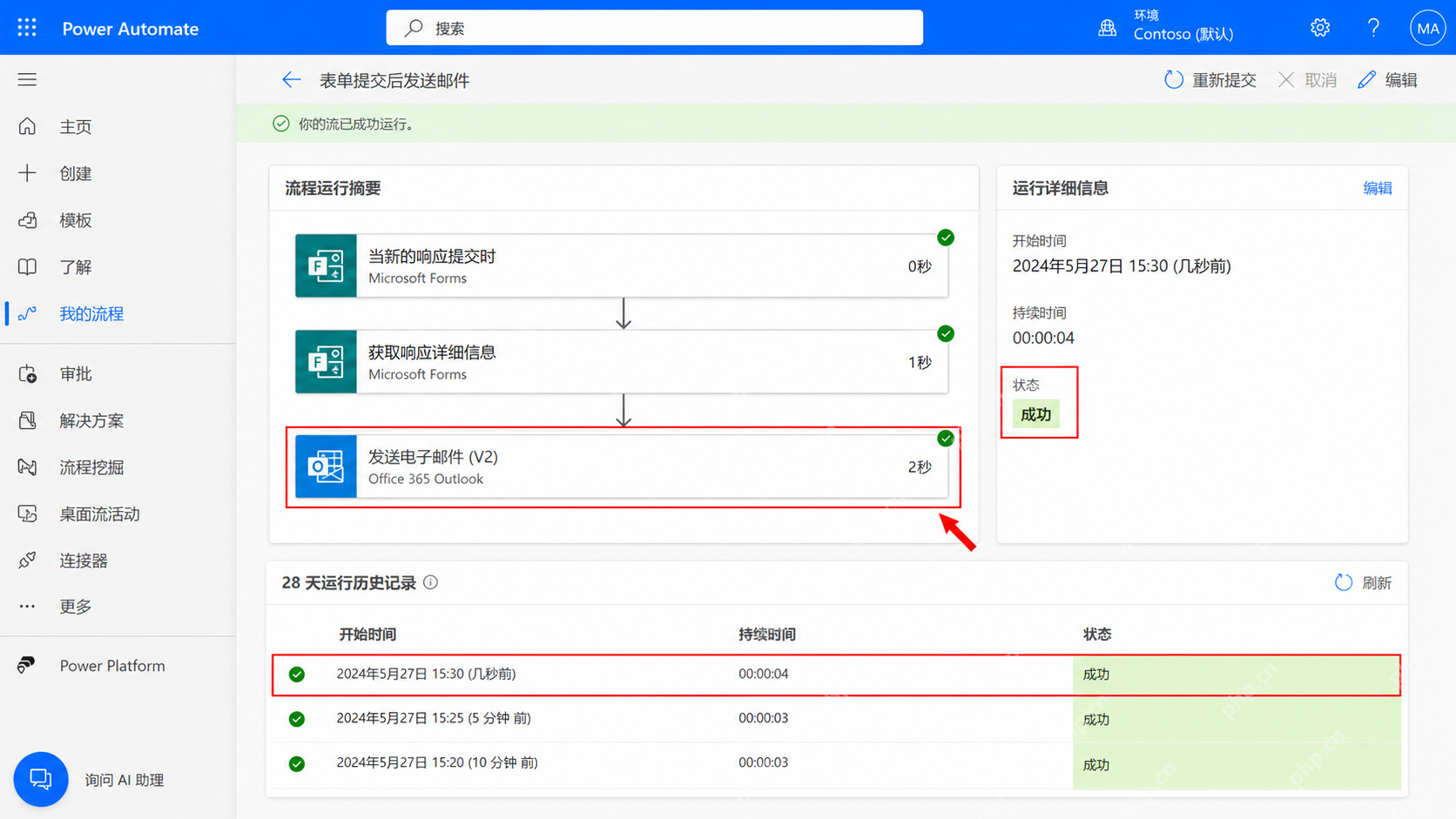
Task: Open the Power Platform icon
Action: point(27,665)
